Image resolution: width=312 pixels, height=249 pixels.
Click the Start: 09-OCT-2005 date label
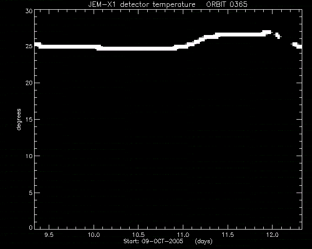pos(153,241)
